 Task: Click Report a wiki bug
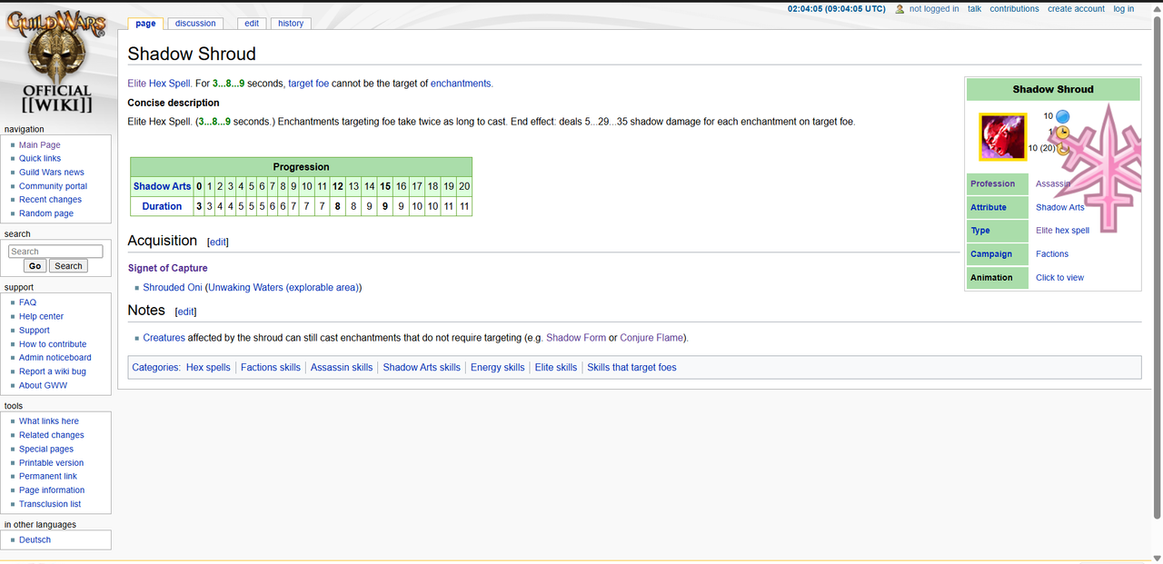pyautogui.click(x=53, y=371)
